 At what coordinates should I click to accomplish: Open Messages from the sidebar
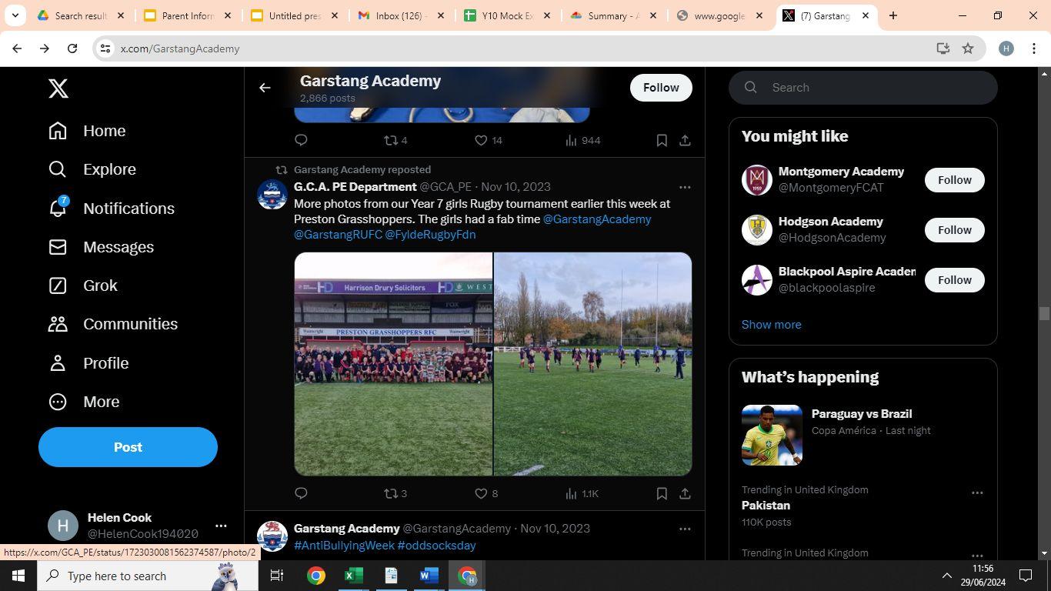[x=101, y=247]
